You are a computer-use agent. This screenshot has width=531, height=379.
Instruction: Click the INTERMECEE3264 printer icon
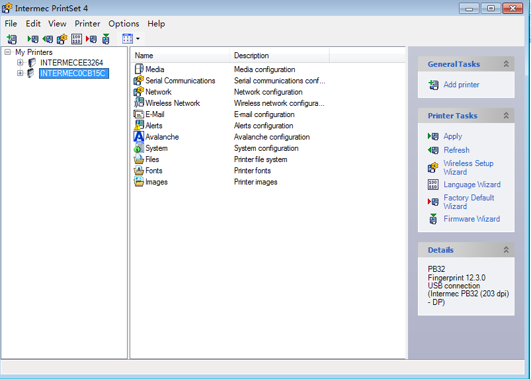tap(32, 63)
